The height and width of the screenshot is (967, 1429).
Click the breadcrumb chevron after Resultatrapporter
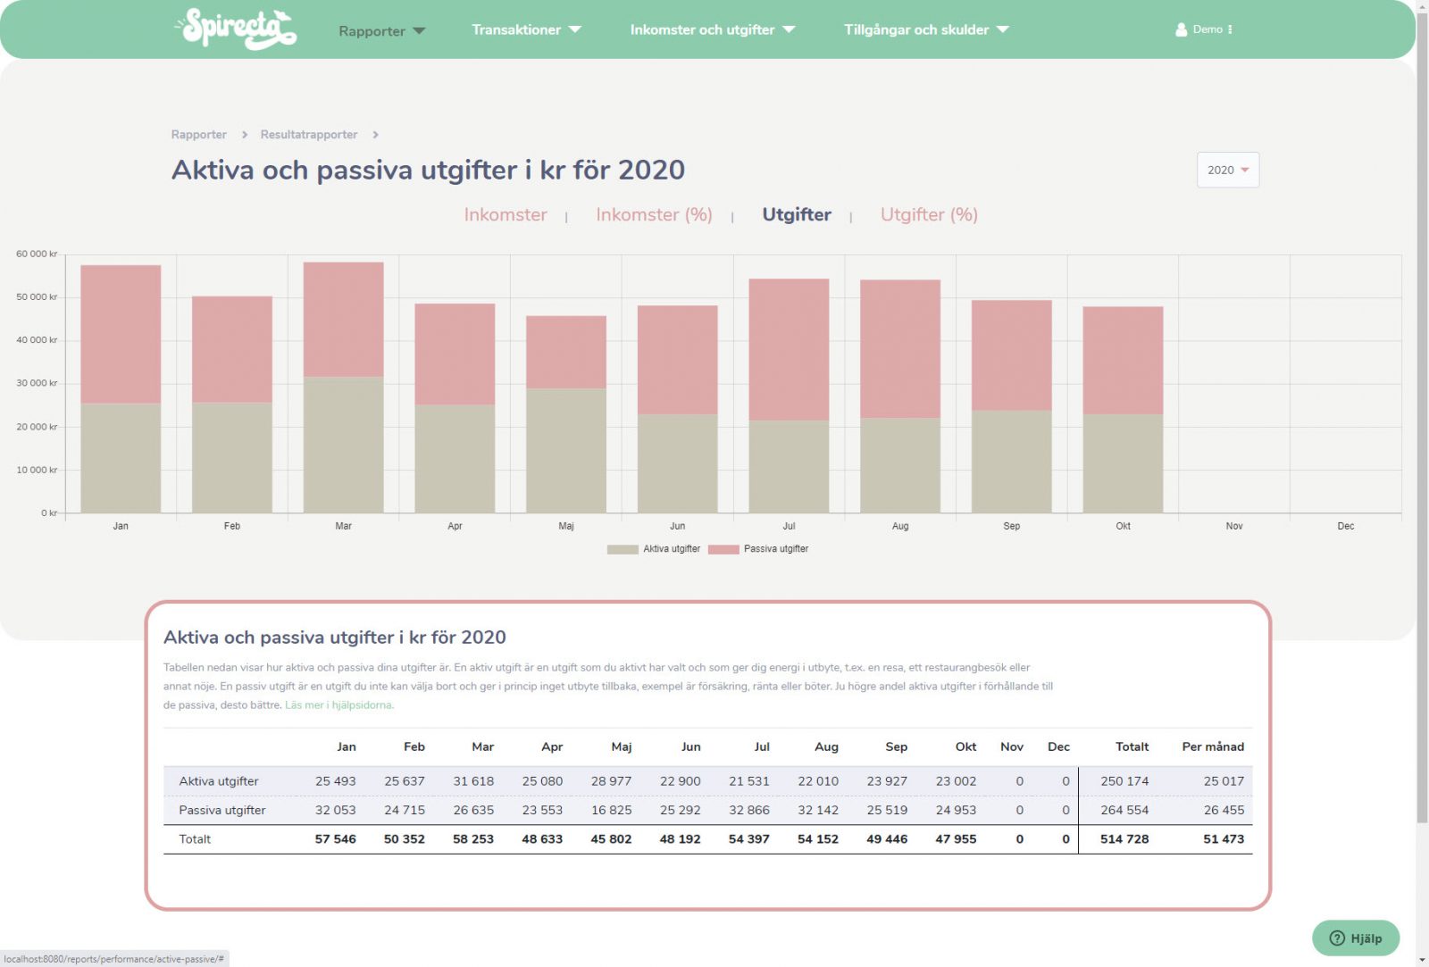pos(375,135)
